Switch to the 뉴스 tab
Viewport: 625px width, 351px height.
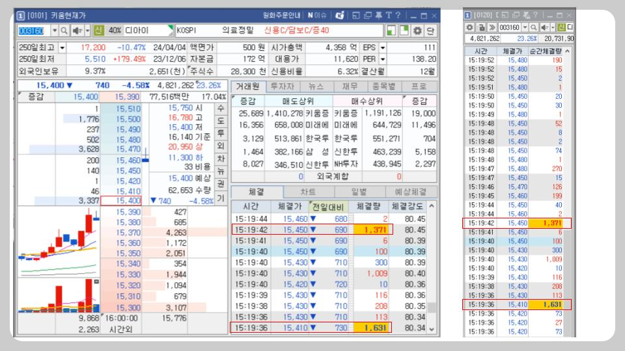(316, 86)
